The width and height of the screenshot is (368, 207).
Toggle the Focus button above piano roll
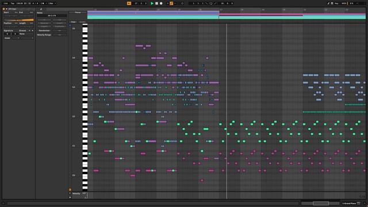(x=78, y=13)
